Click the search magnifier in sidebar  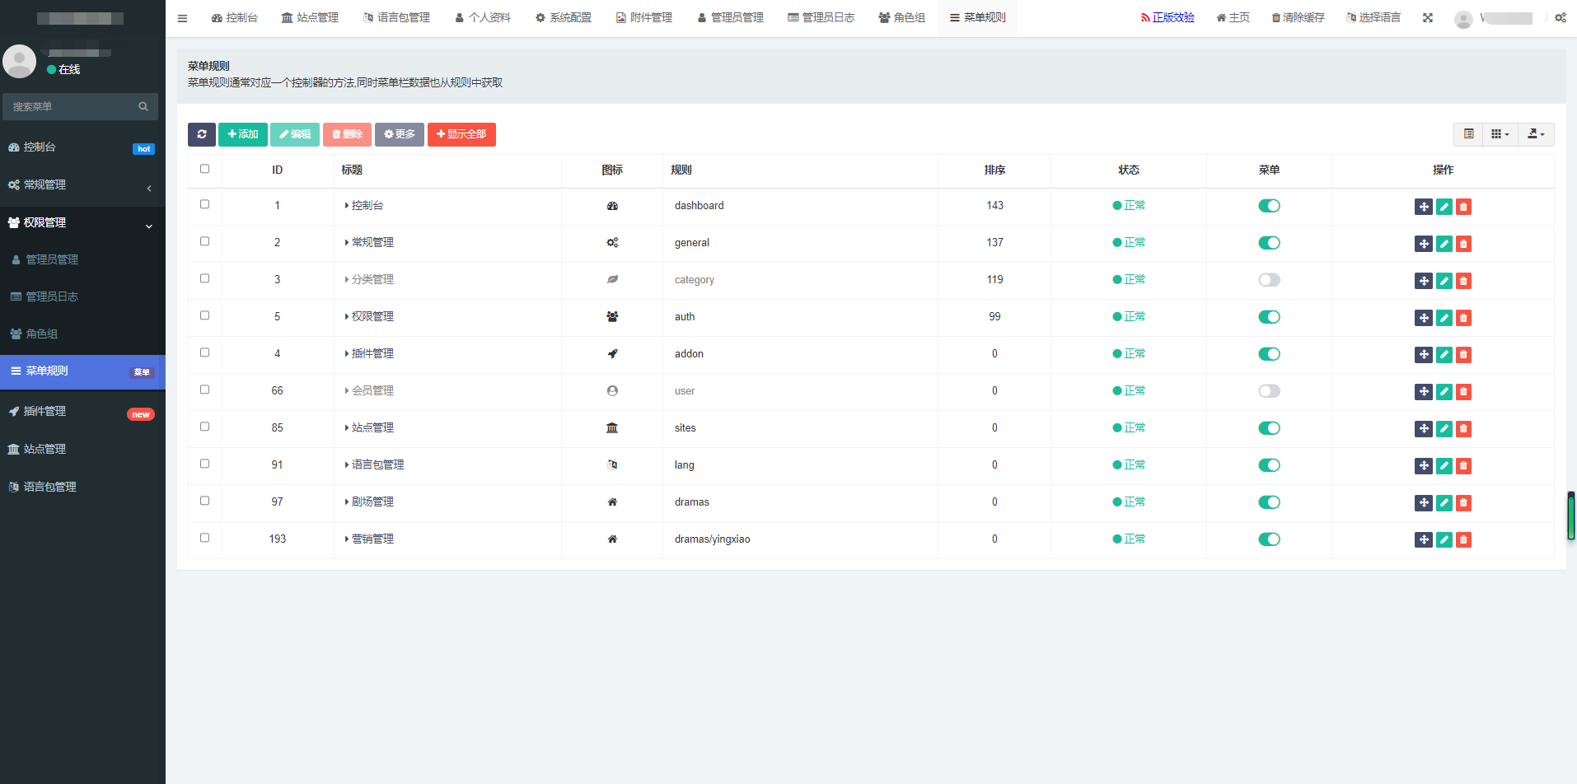click(x=143, y=107)
